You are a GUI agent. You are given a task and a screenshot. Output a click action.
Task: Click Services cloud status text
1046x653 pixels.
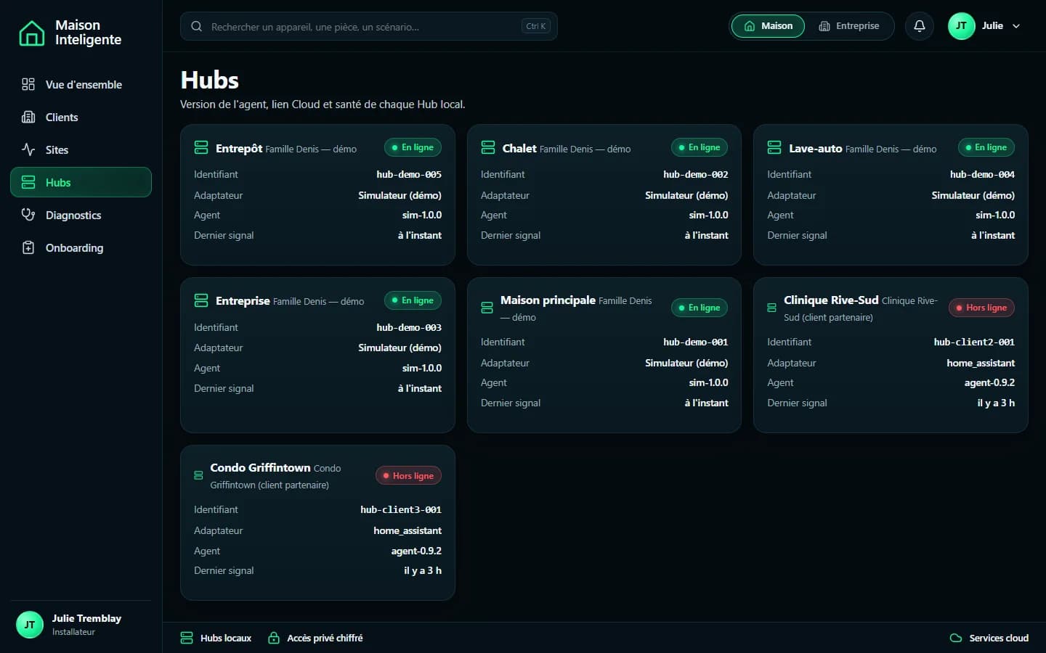(999, 638)
